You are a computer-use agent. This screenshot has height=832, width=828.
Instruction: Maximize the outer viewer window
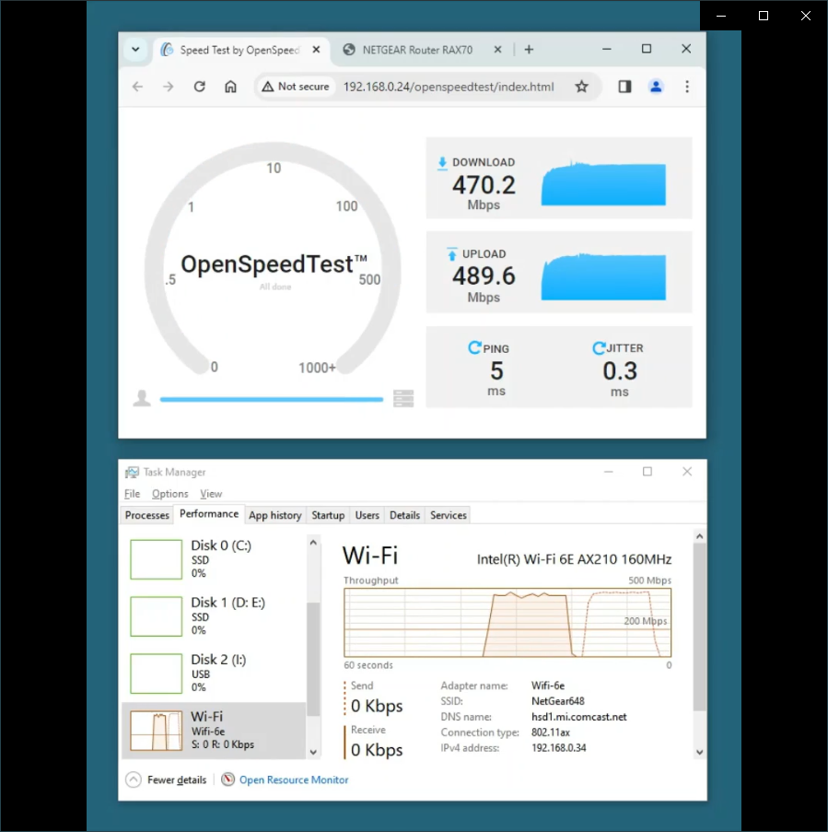[x=764, y=16]
